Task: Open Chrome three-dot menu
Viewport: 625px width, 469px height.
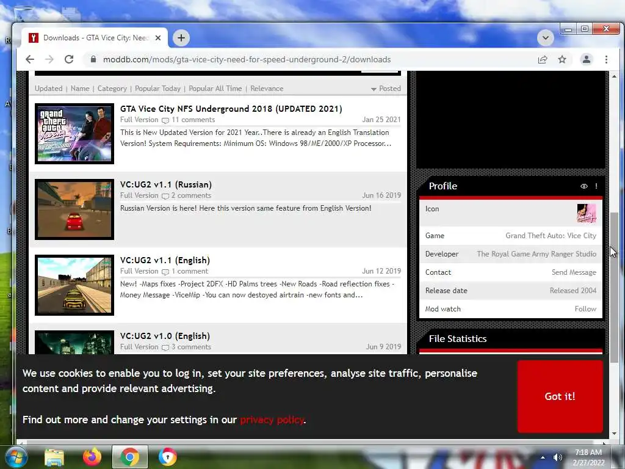Action: coord(606,59)
